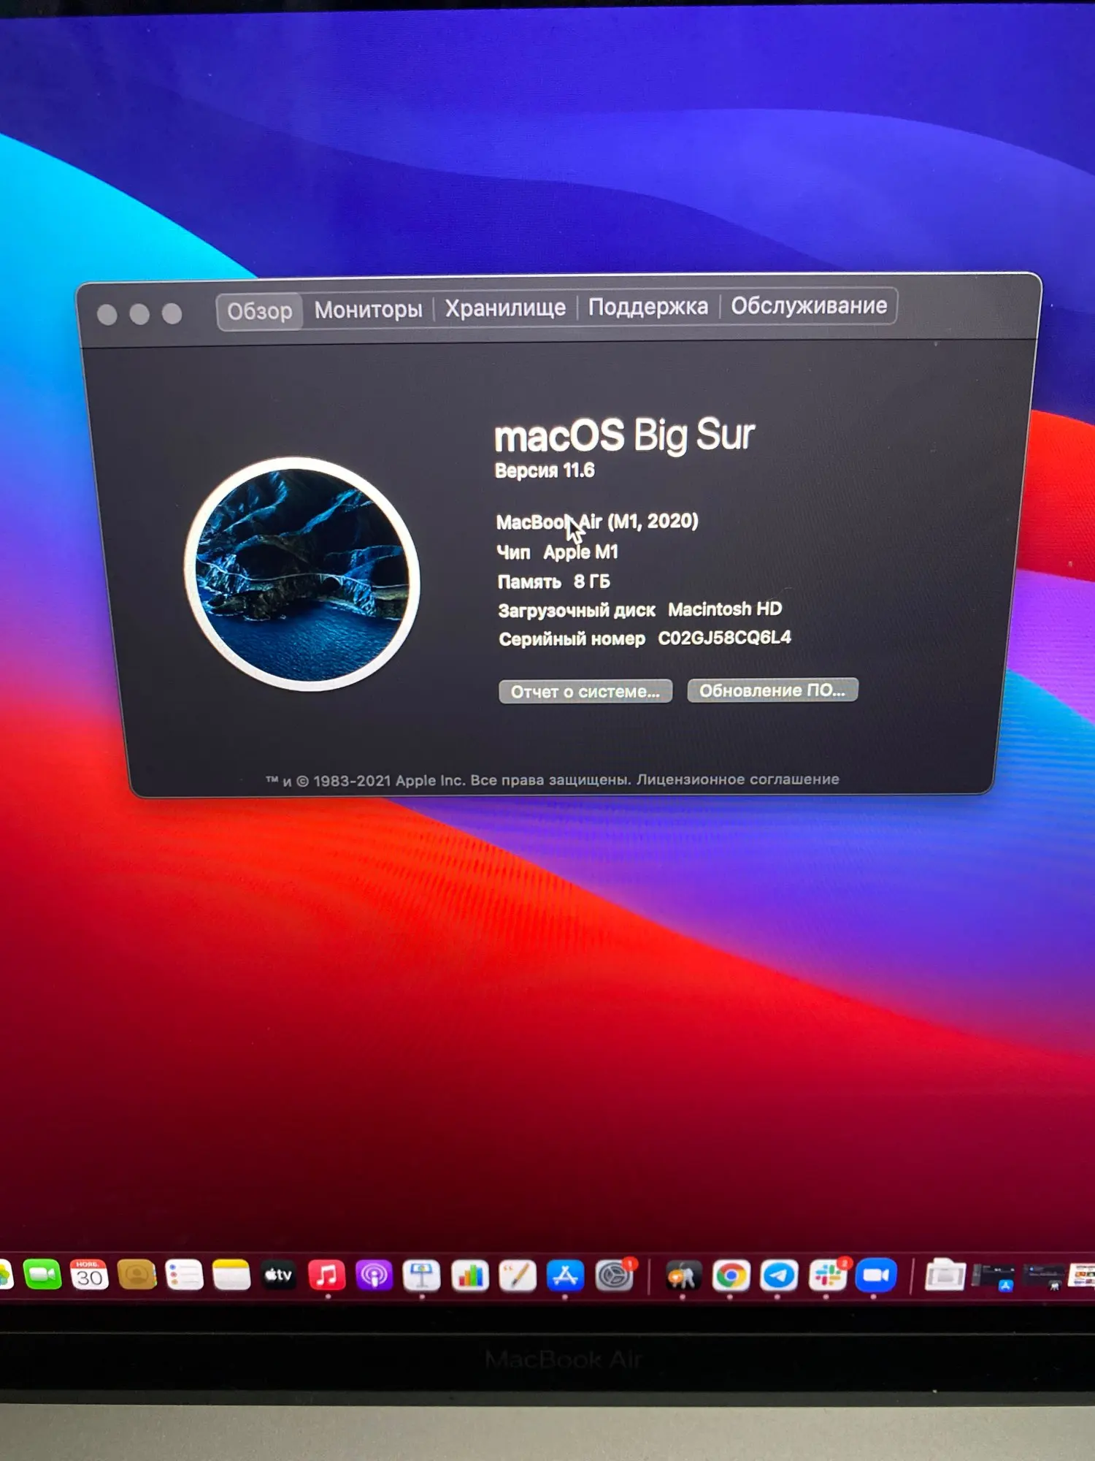Launch Telegram from the Dock
Viewport: 1095px width, 1461px height.
[779, 1276]
